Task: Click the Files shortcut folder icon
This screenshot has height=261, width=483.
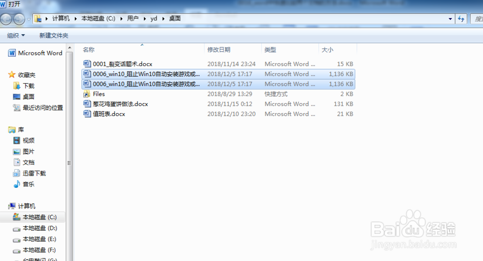Action: coord(87,94)
